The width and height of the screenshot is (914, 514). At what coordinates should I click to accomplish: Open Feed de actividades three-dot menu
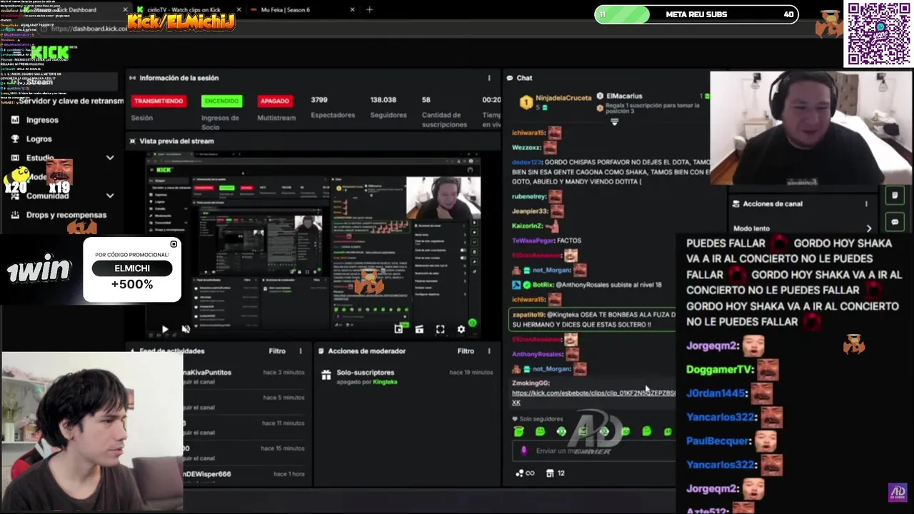(301, 351)
